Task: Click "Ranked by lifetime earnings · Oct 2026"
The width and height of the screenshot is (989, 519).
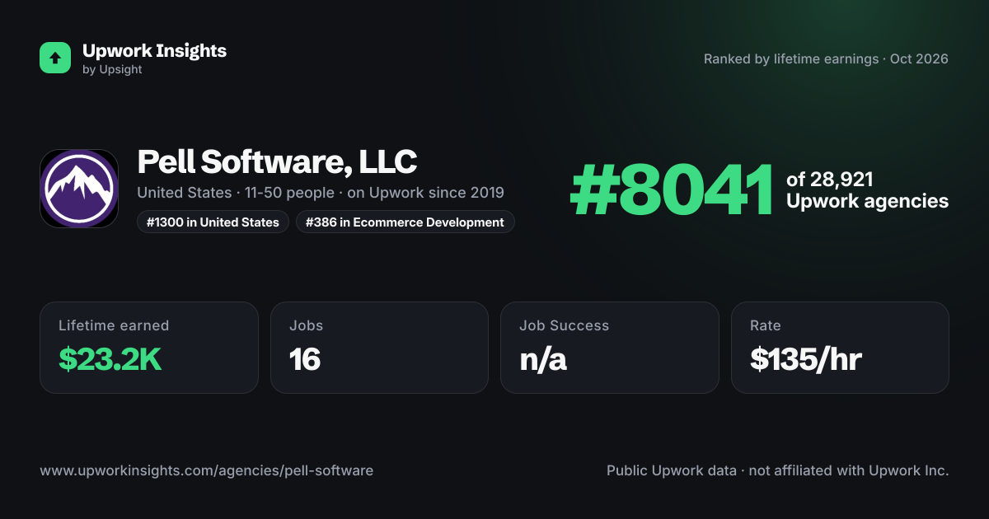Action: (x=826, y=58)
